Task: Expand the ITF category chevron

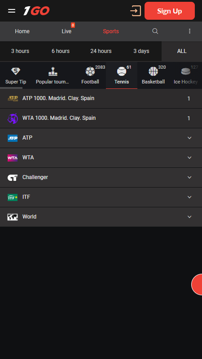Action: [x=189, y=197]
